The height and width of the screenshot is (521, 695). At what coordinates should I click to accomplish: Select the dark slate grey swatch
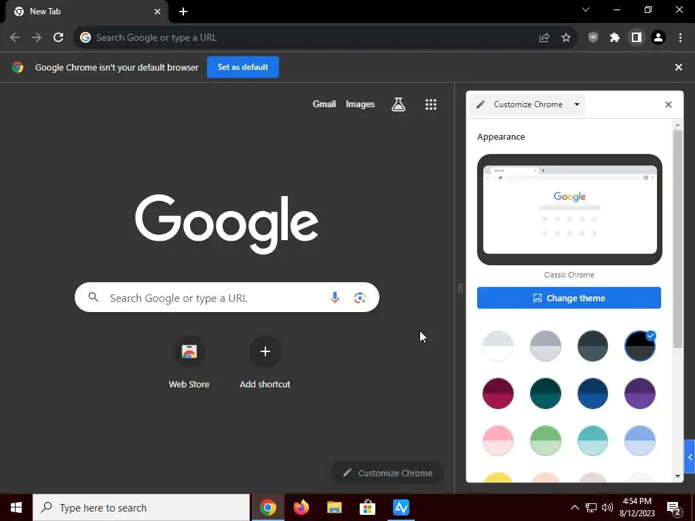[593, 346]
